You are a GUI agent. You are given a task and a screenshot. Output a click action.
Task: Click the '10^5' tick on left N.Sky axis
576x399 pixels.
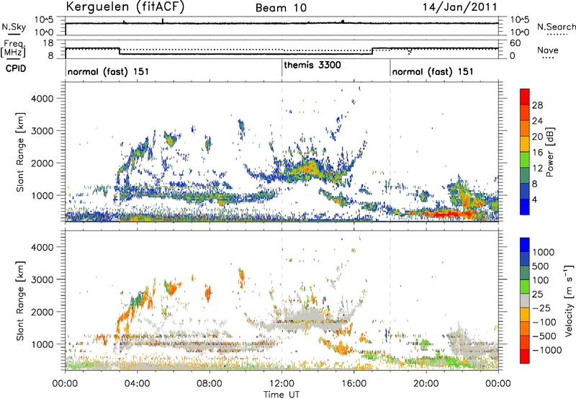coord(44,19)
